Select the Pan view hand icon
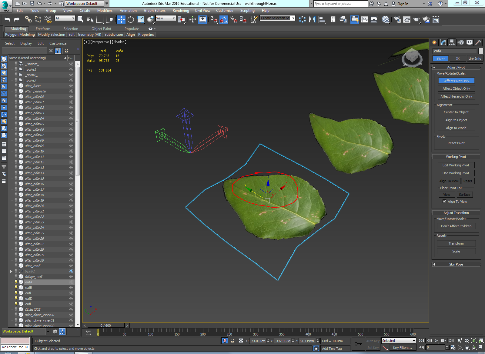The width and height of the screenshot is (485, 354). pos(467,347)
